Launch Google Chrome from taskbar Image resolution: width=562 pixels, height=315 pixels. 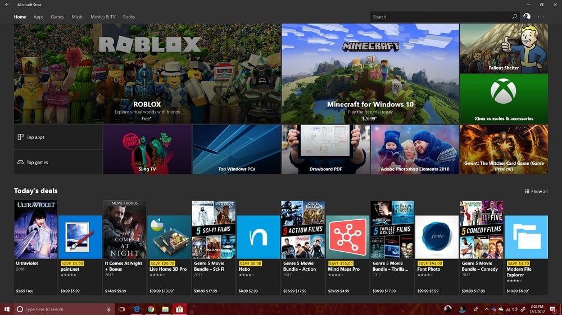pyautogui.click(x=151, y=309)
